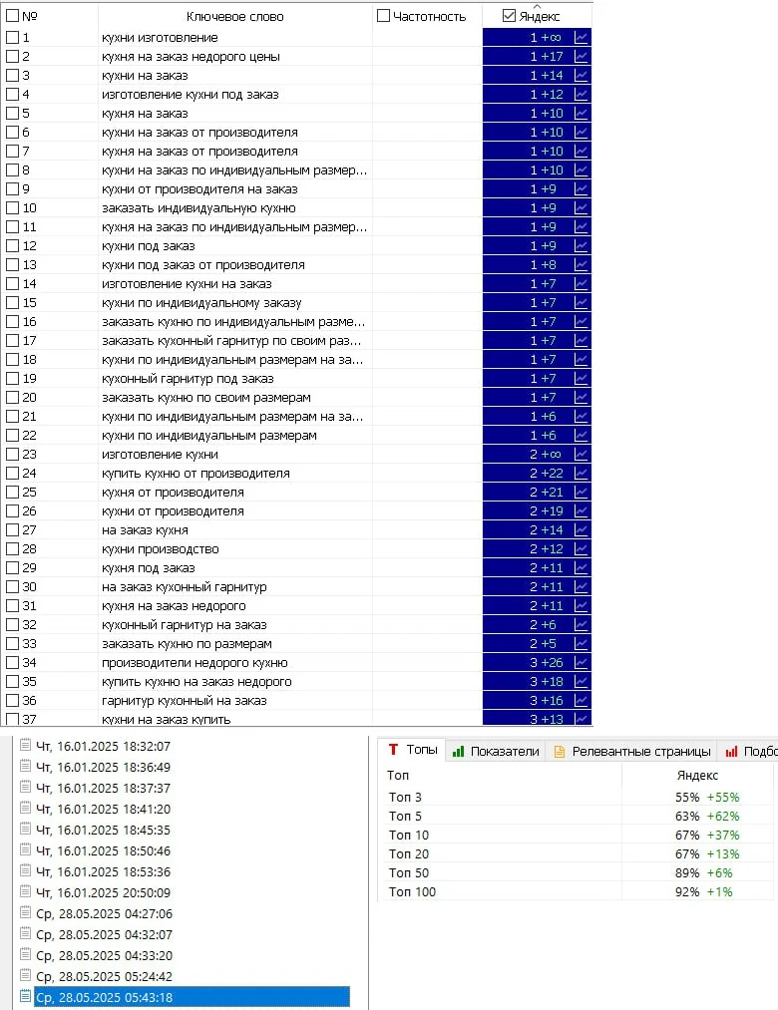
Task: Open chart icon for "заказать кухню по размерам"
Action: pos(581,643)
